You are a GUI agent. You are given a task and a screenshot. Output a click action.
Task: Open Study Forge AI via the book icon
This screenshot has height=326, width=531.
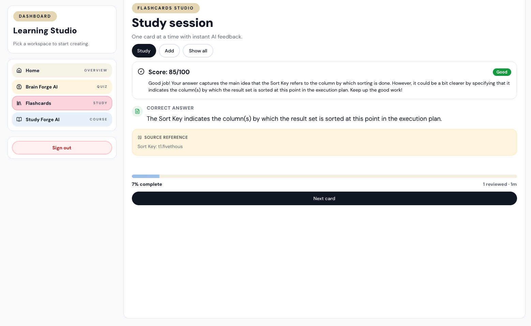19,119
